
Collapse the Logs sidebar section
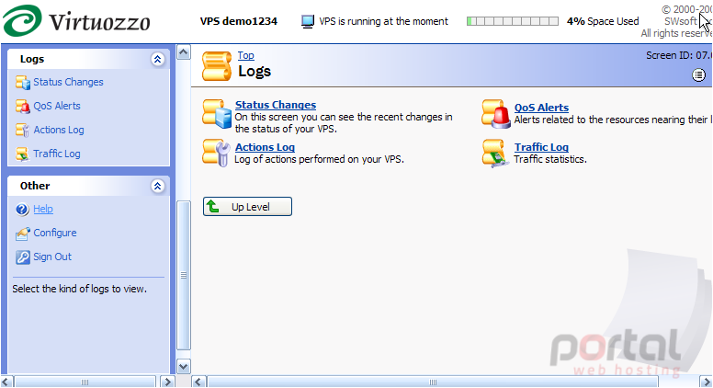click(158, 59)
